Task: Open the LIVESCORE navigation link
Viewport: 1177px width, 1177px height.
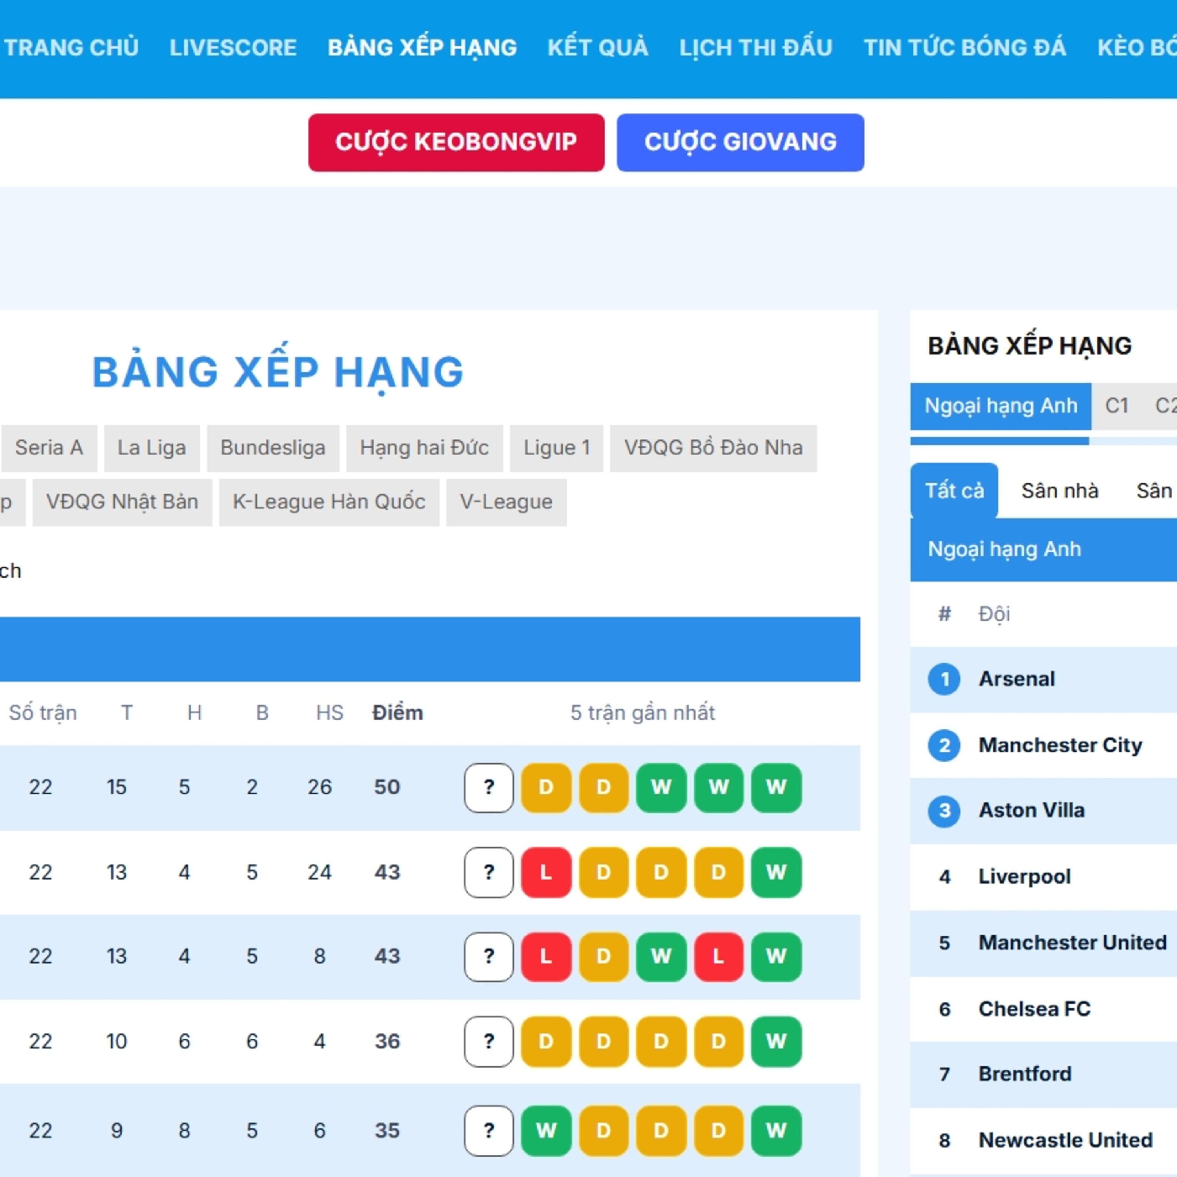Action: point(233,47)
